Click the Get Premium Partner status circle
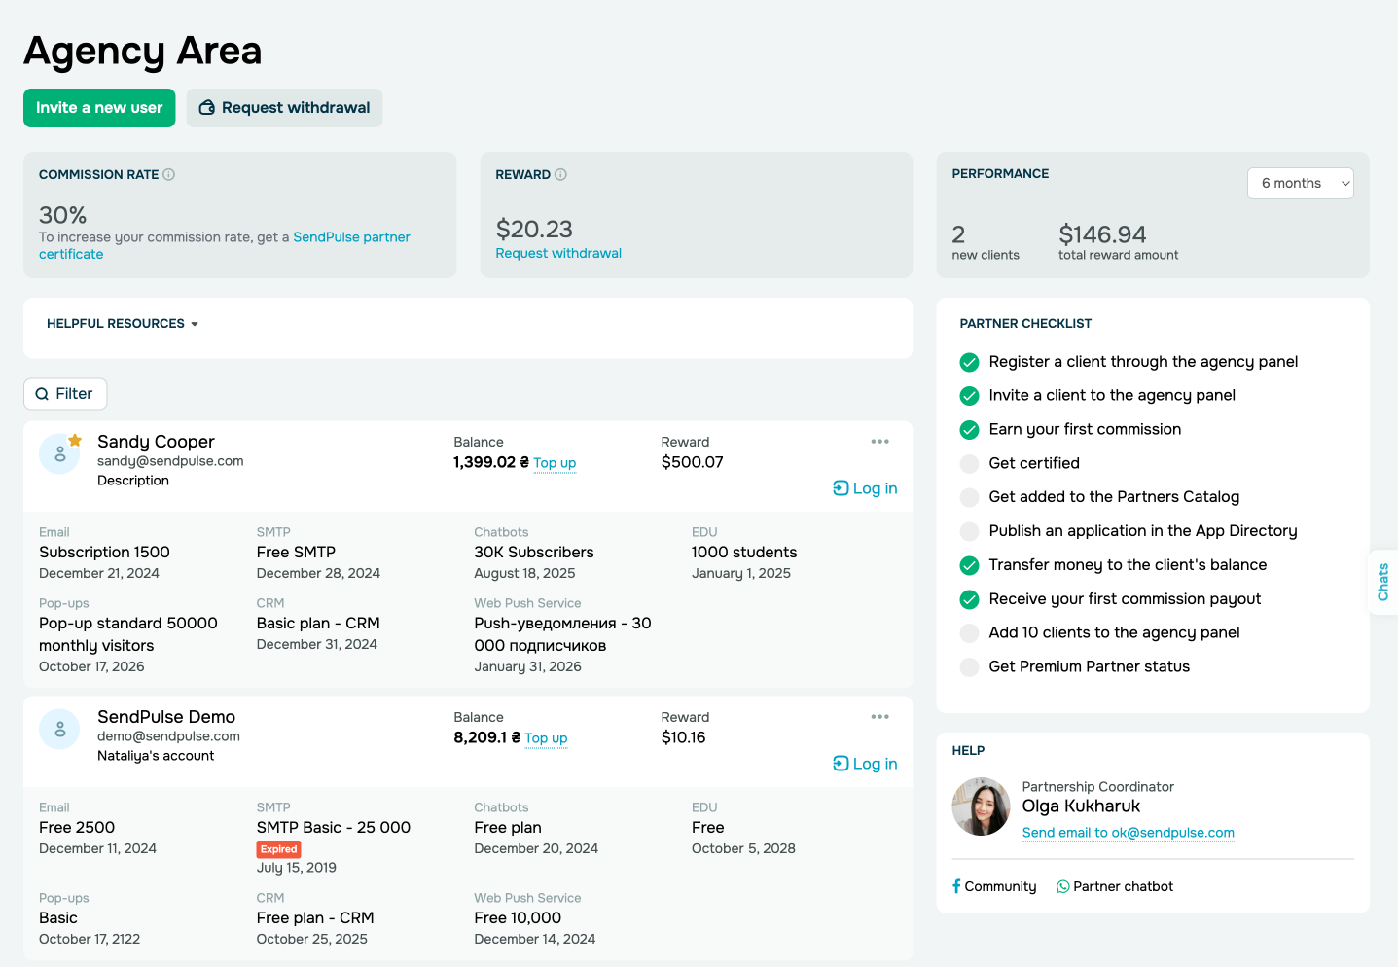The height and width of the screenshot is (967, 1398). point(969,667)
